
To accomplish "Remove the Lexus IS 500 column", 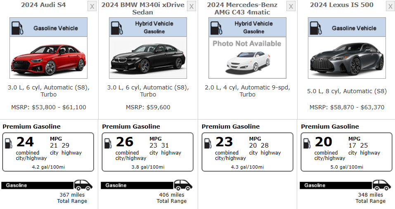I will pos(390,7).
